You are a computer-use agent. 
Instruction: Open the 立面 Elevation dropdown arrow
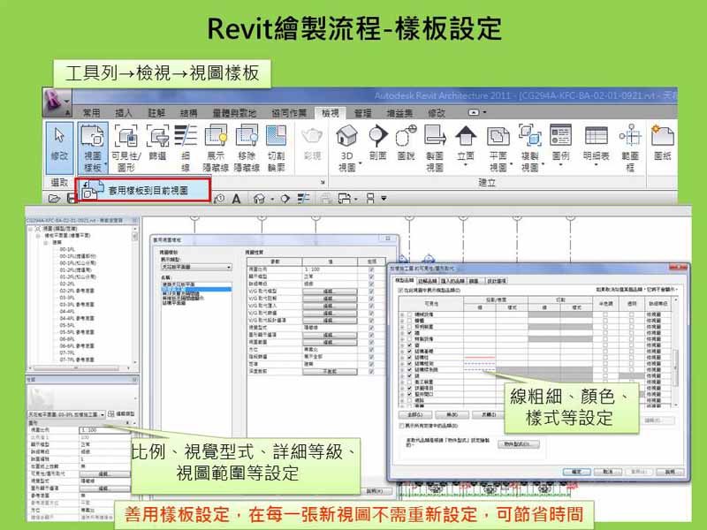[466, 165]
